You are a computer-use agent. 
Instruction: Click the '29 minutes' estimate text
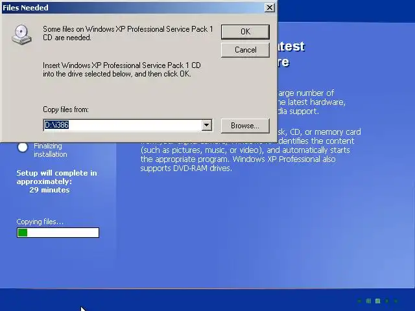49,190
